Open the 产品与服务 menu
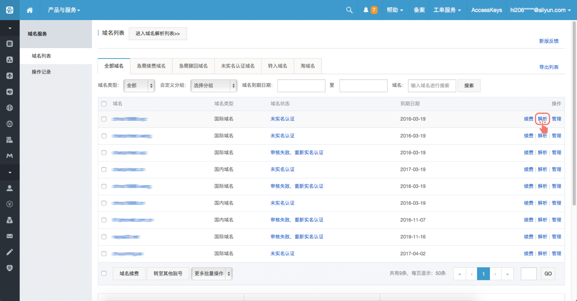The width and height of the screenshot is (577, 301). click(64, 10)
